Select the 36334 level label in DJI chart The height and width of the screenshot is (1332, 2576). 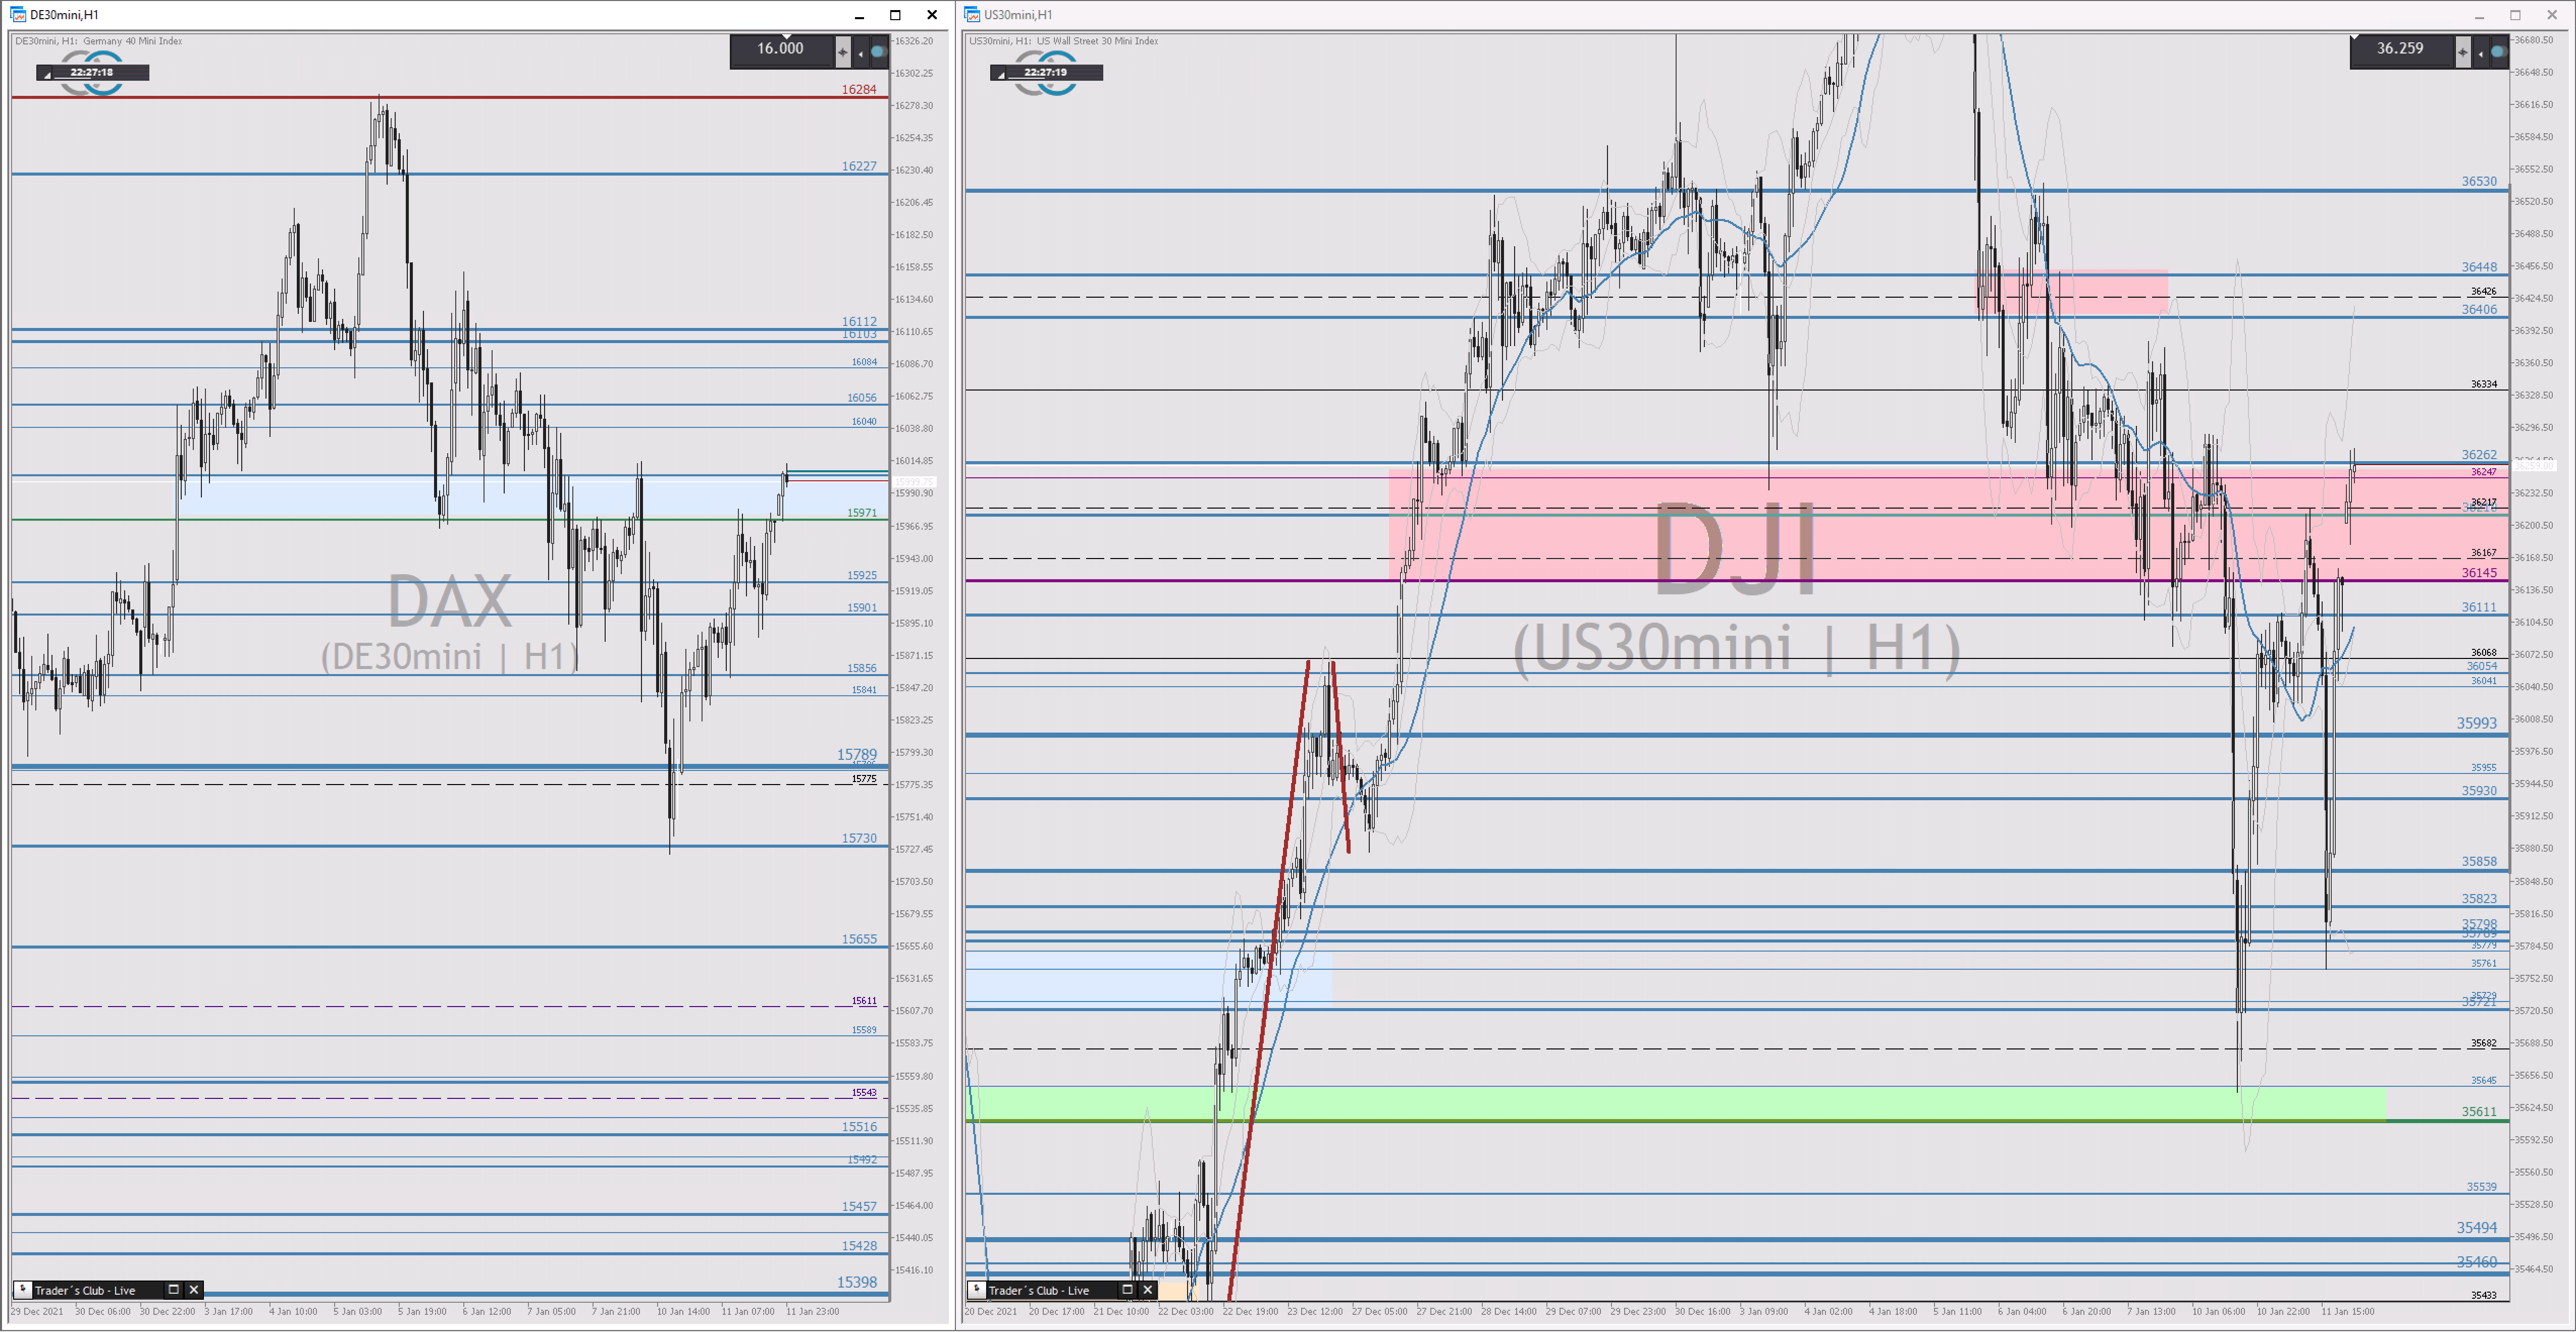coord(2484,383)
